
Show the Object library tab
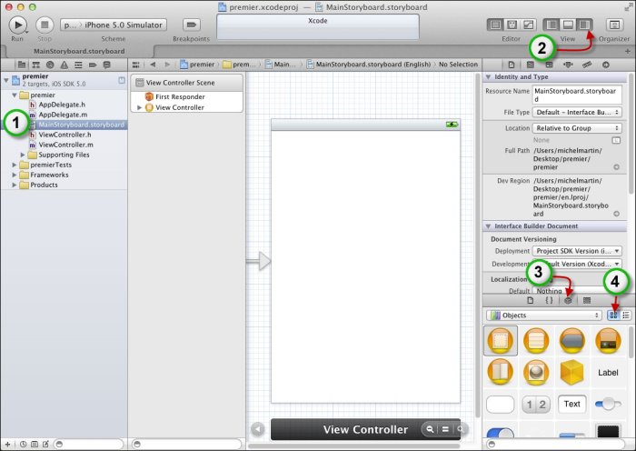(x=569, y=299)
